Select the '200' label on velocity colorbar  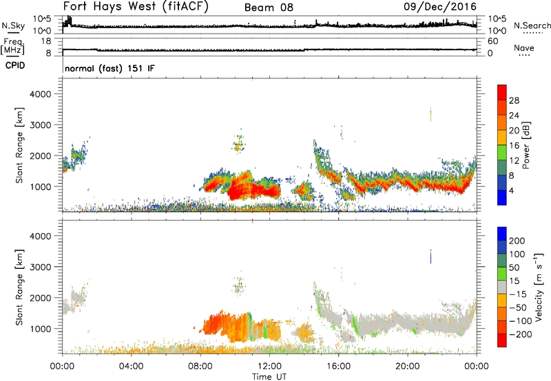(517, 241)
